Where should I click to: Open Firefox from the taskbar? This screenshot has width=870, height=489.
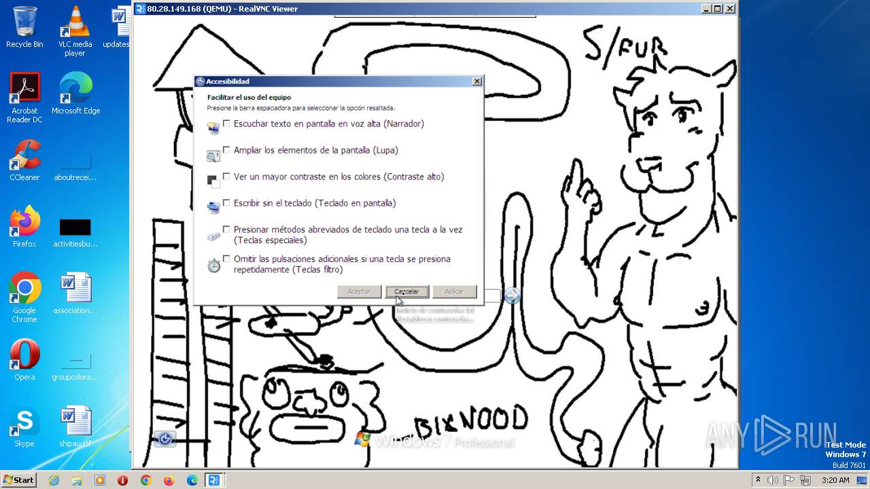[x=169, y=480]
